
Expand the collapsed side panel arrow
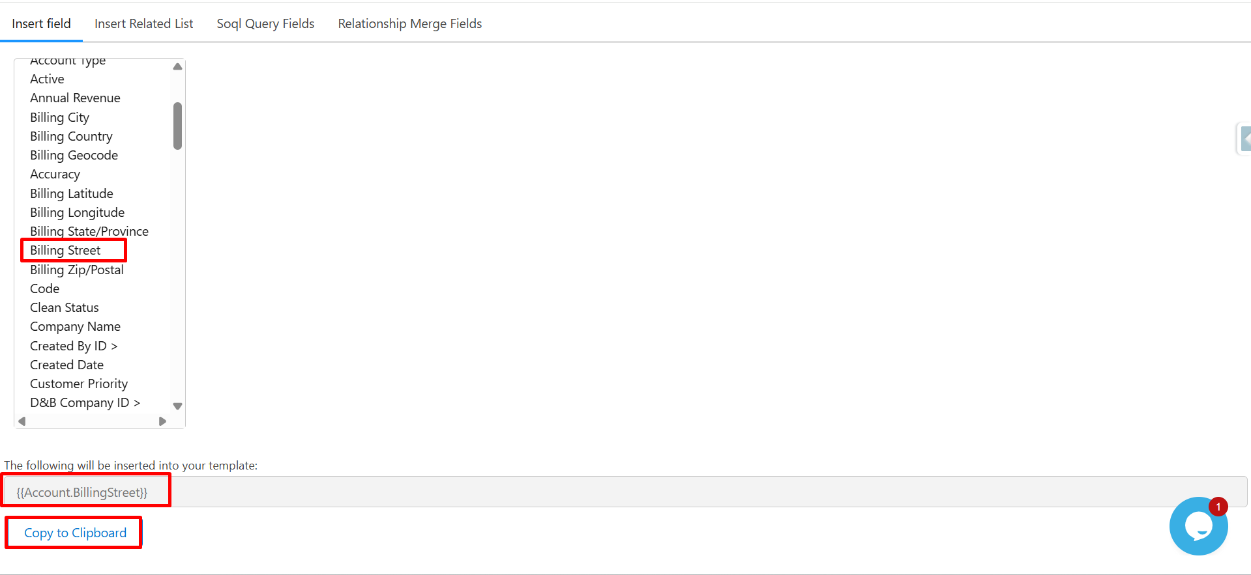click(1245, 139)
